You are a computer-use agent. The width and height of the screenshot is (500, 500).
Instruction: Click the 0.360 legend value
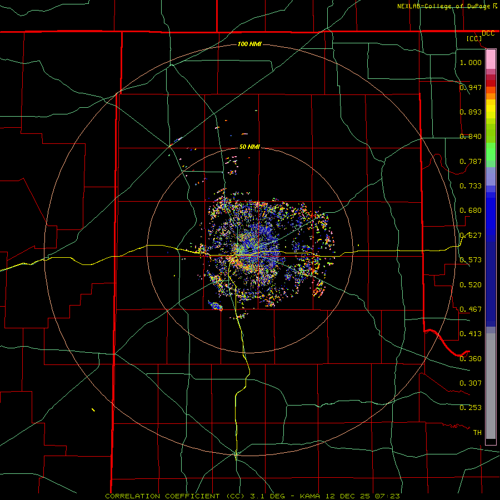coord(471,358)
